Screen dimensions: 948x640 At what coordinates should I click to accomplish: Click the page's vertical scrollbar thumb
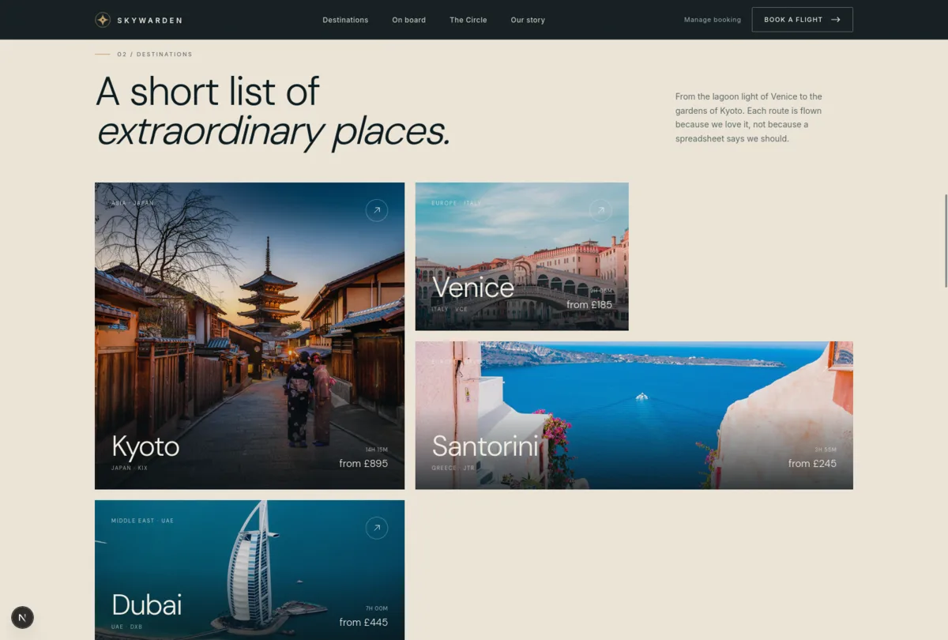click(946, 240)
